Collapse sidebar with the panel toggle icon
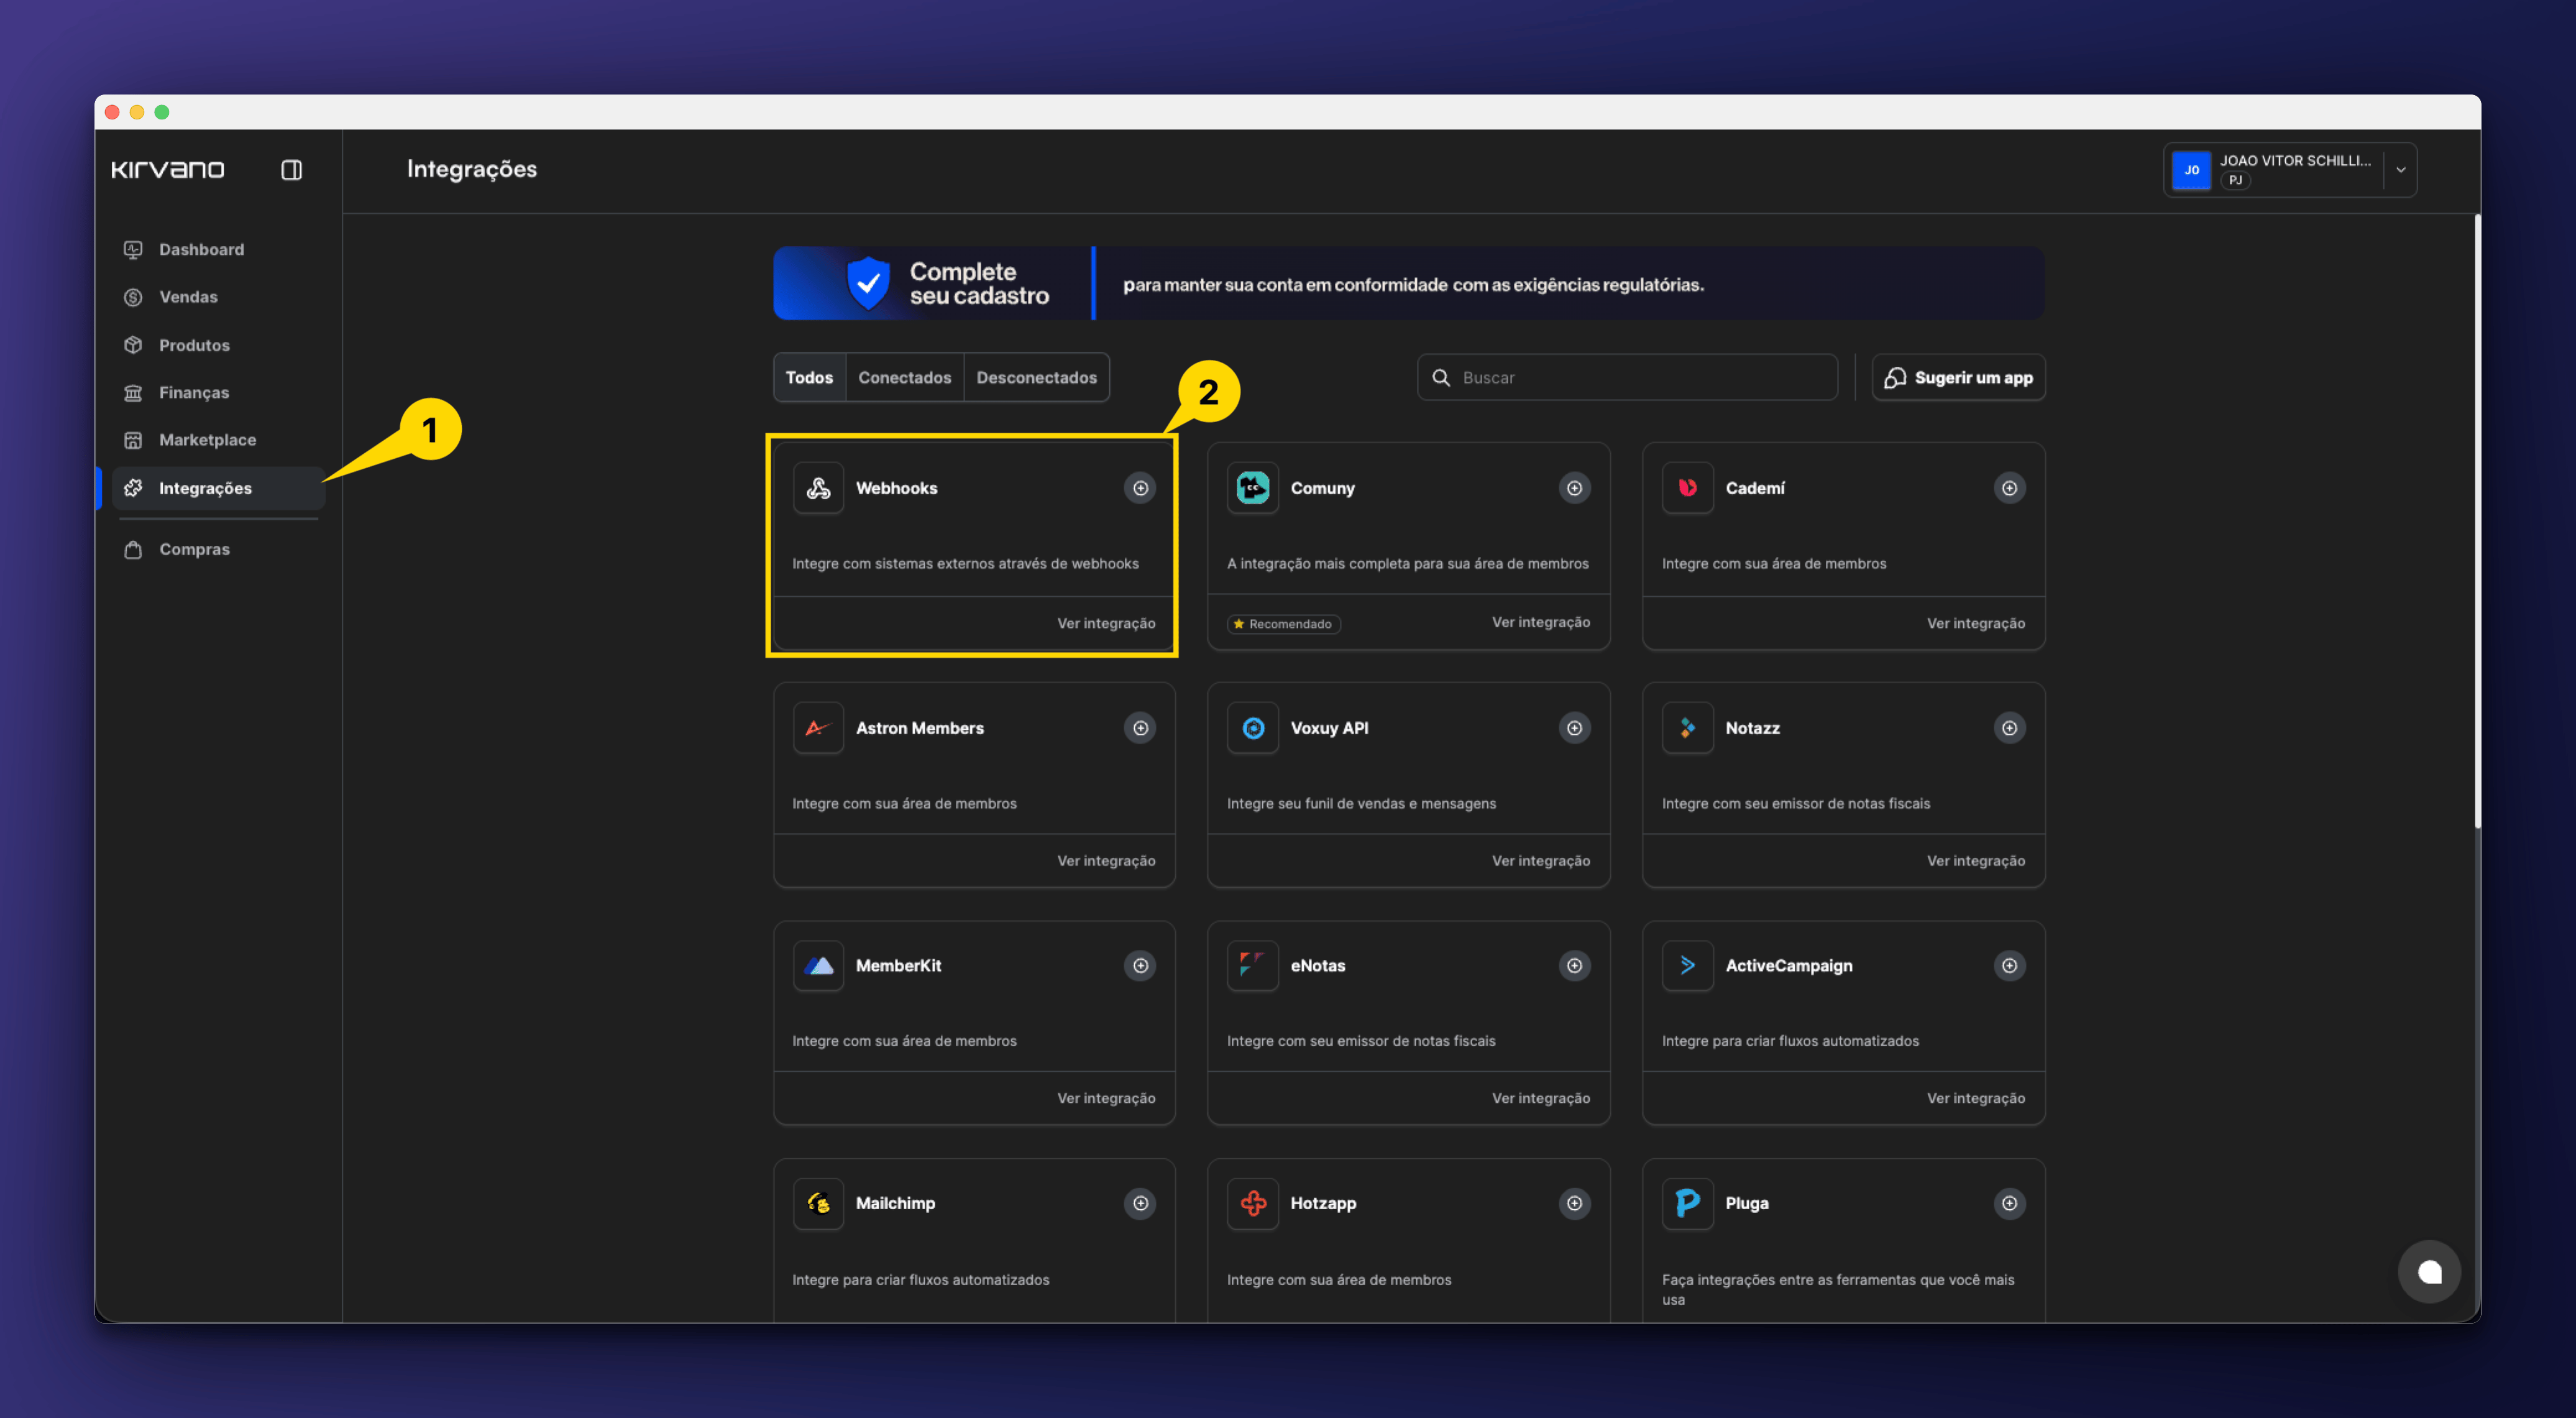The height and width of the screenshot is (1418, 2576). [x=291, y=170]
